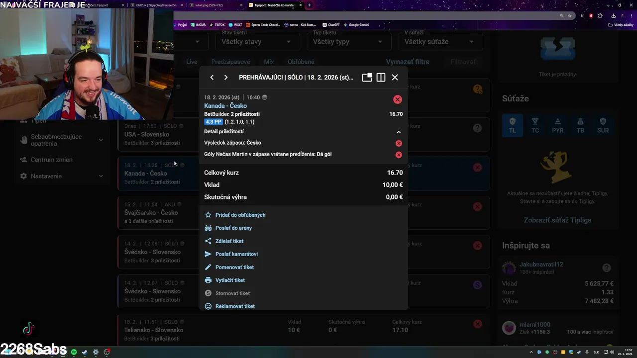
Task: Open Steam from taskbar
Action: [x=85, y=352]
